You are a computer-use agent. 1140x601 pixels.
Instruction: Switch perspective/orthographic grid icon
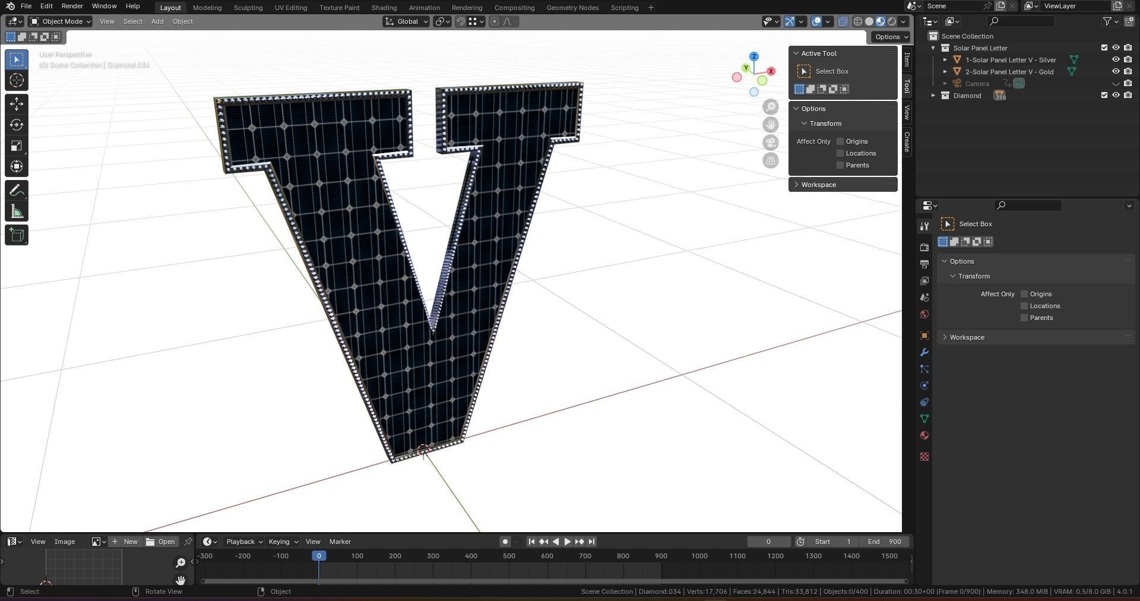(771, 160)
